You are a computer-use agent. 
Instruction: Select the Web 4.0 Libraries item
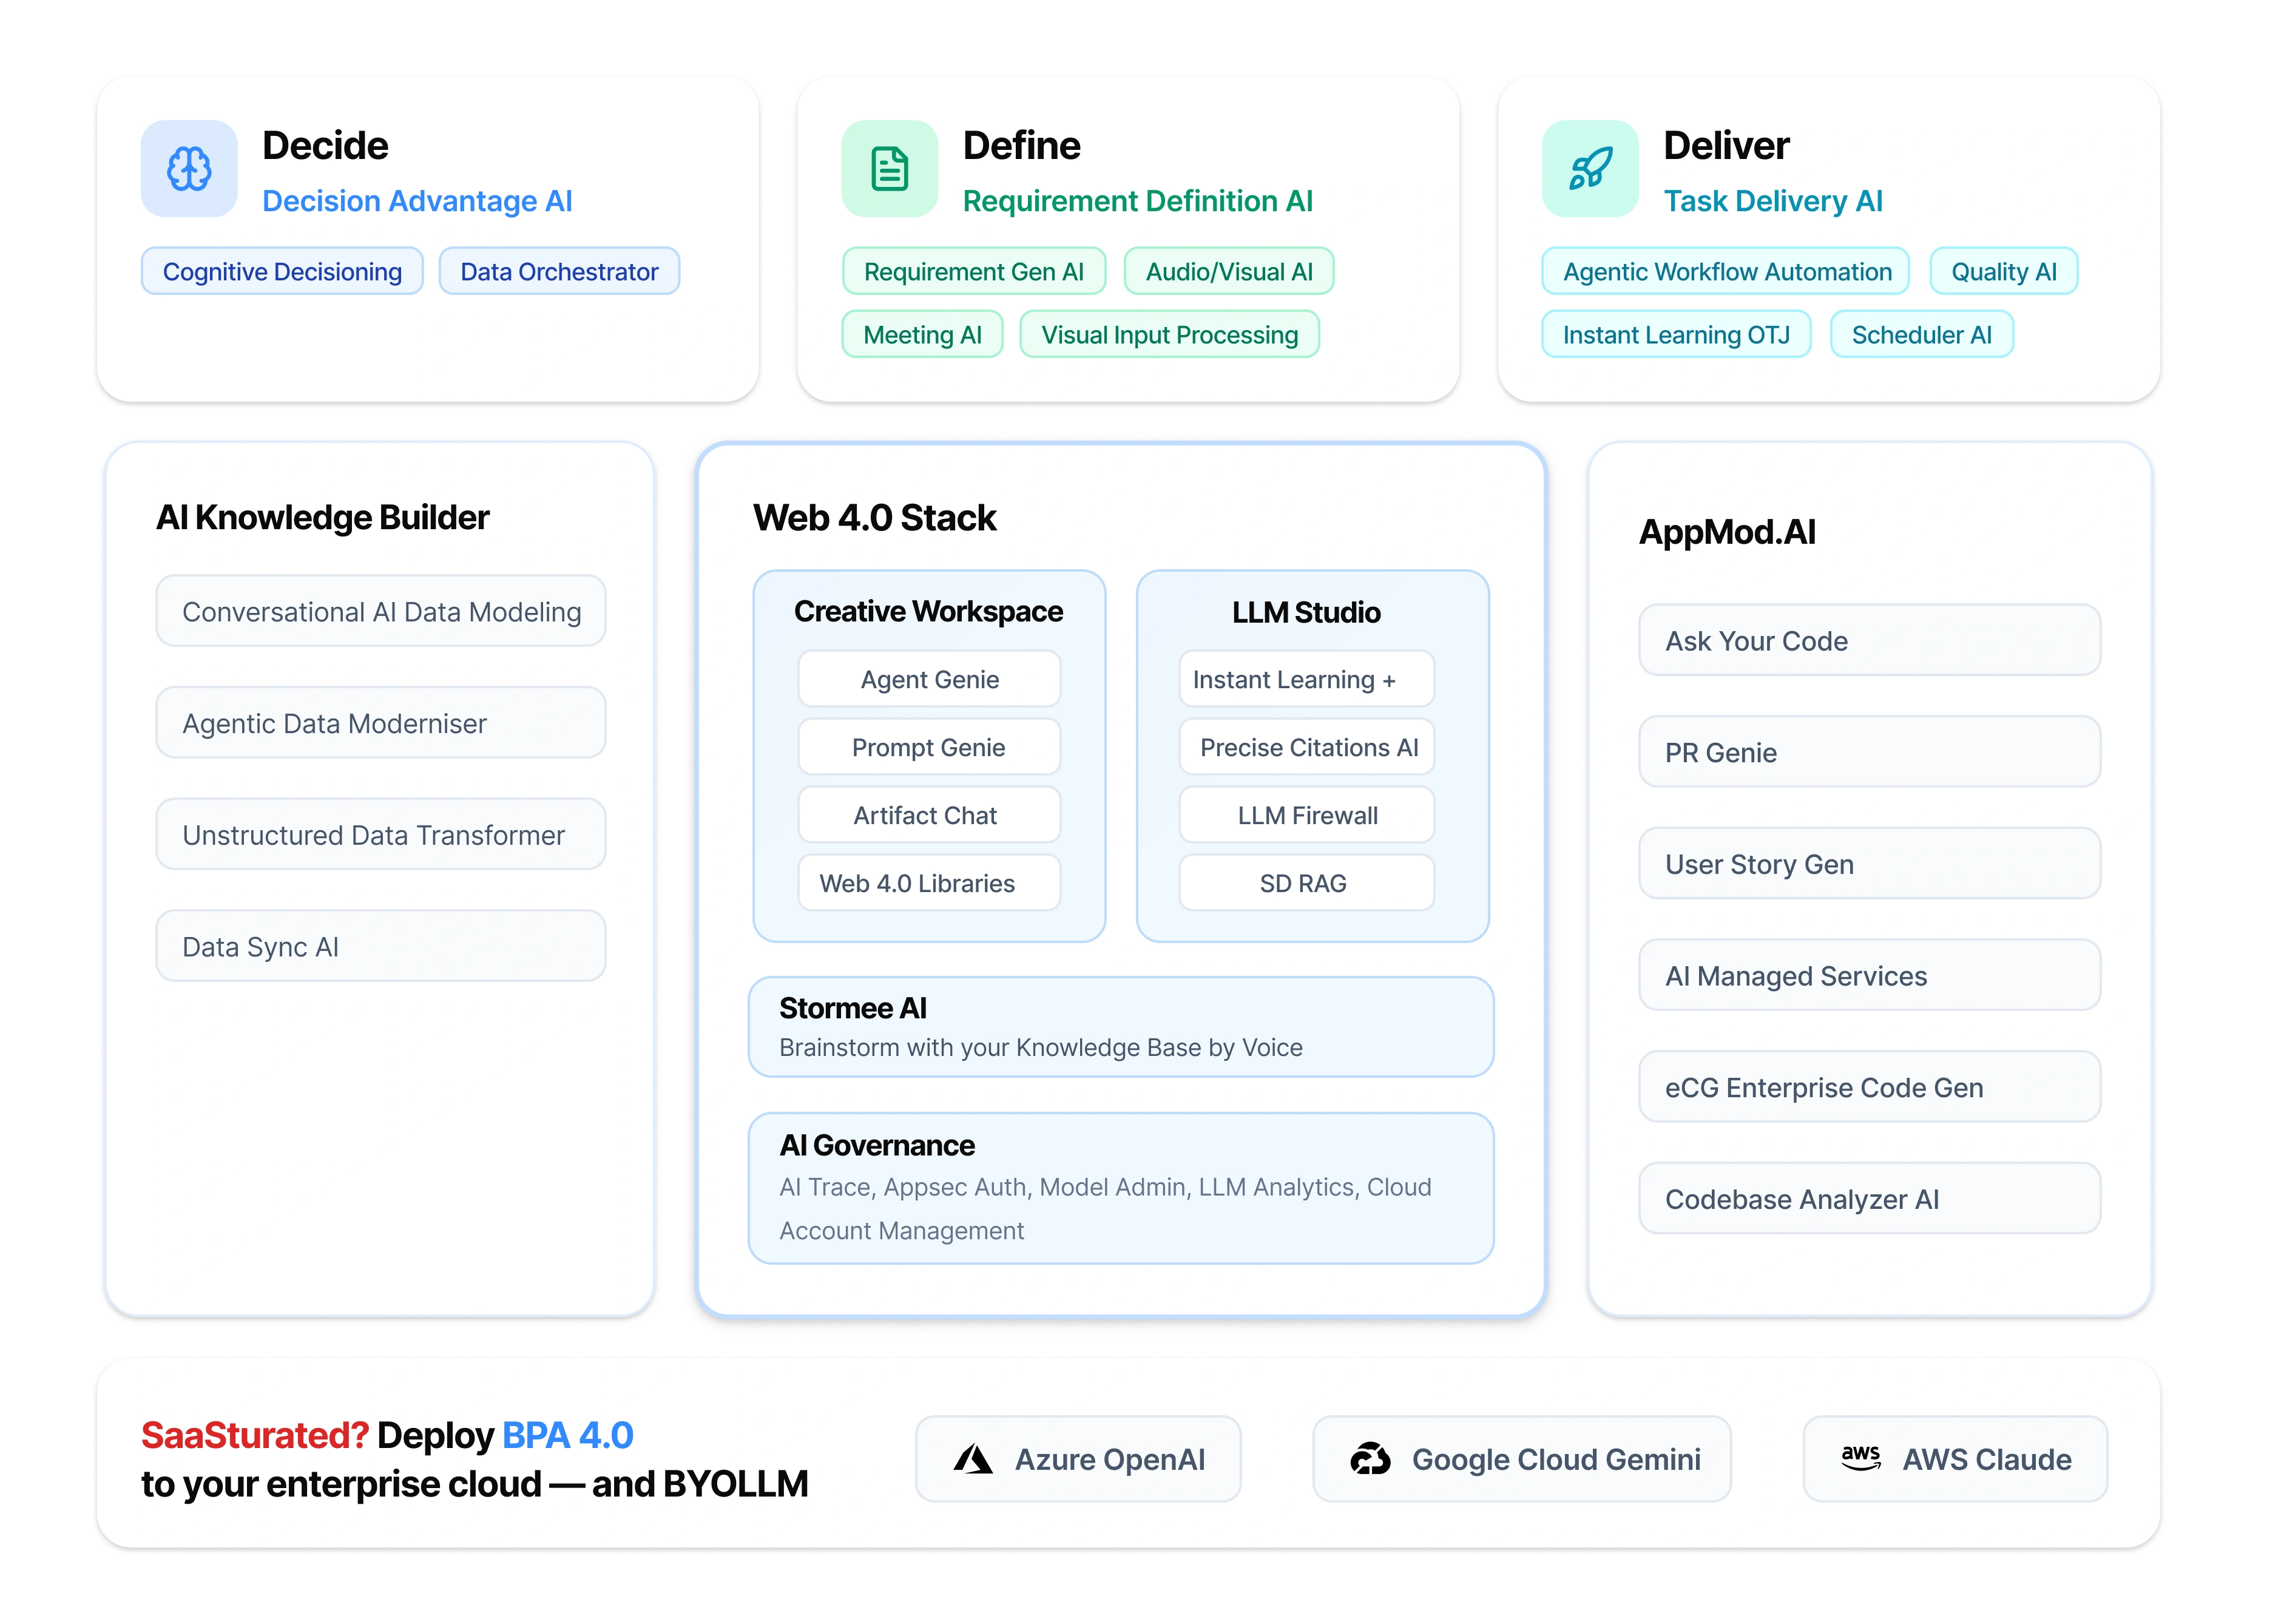929,883
